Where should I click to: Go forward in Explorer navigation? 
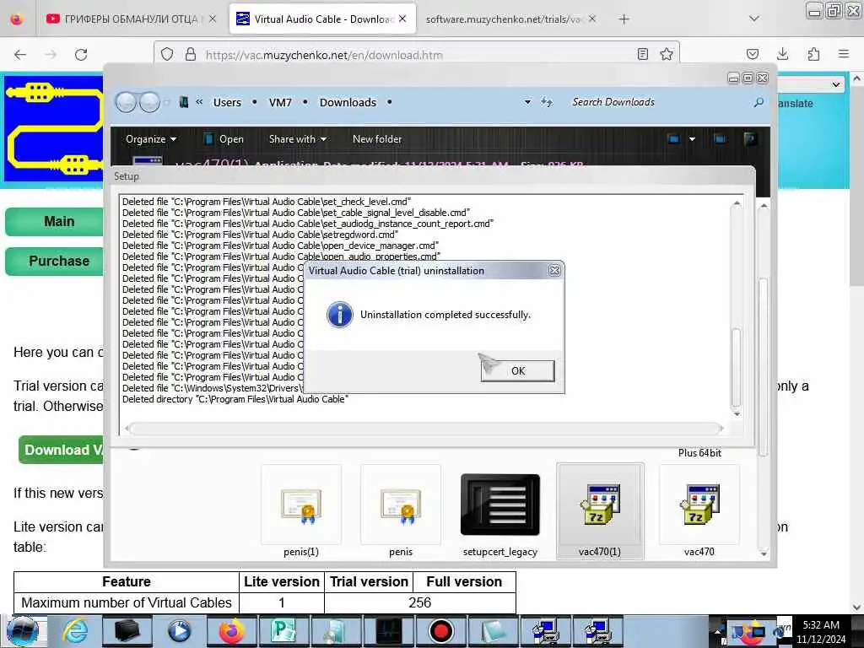coord(149,102)
